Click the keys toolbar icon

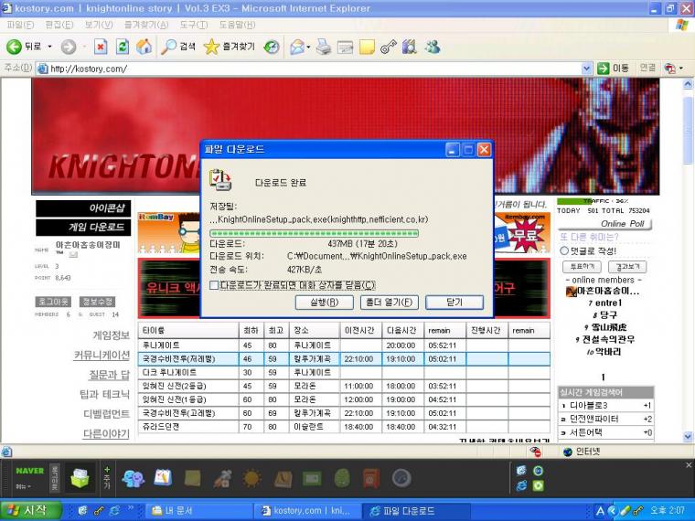pos(389,47)
